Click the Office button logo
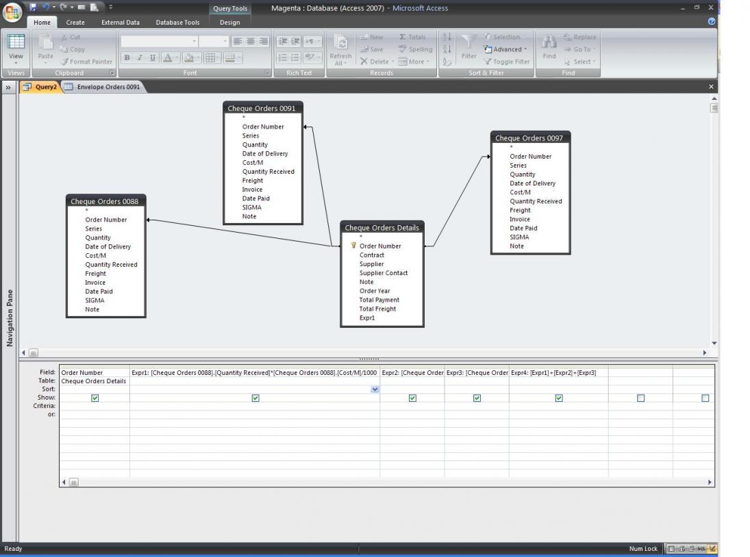Viewport: 750px width, 557px height. pyautogui.click(x=12, y=12)
